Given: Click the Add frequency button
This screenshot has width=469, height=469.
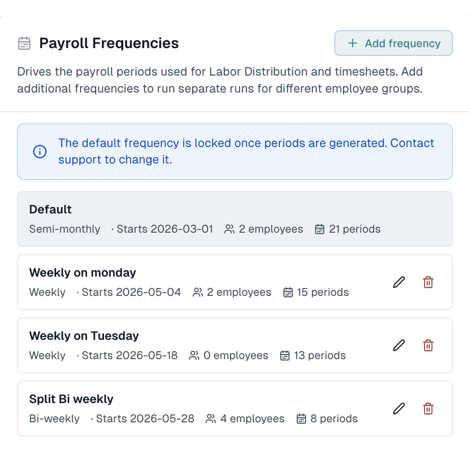Looking at the screenshot, I should click(x=393, y=43).
